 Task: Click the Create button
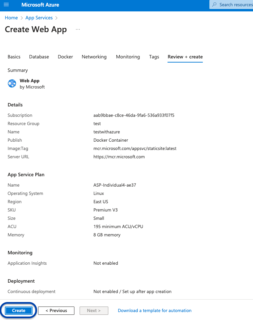[x=19, y=310]
